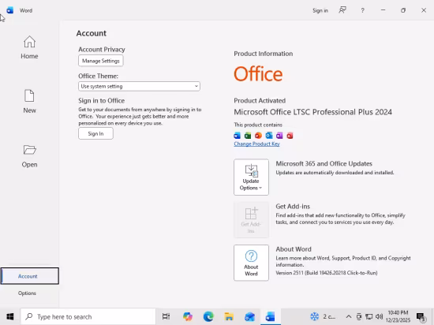Click in the taskbar search box

tap(88, 316)
